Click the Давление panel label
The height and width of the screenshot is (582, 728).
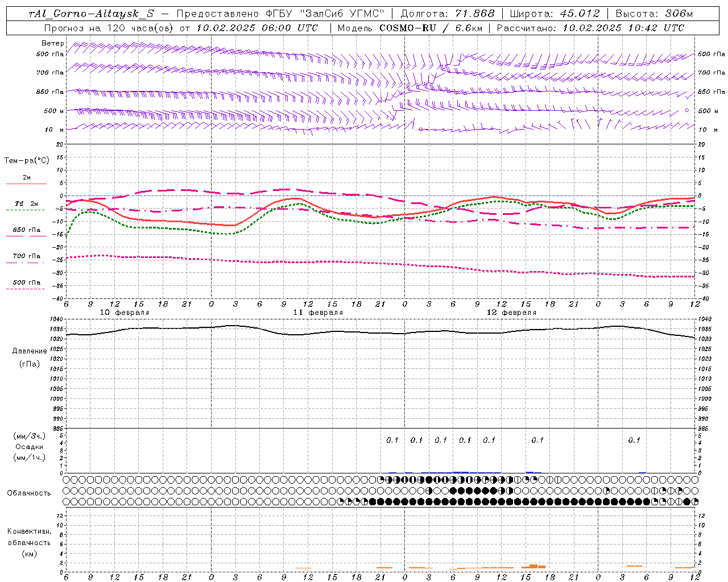point(30,351)
